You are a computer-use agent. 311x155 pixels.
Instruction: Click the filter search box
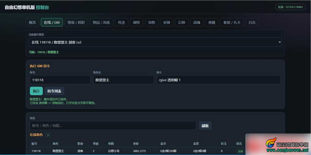point(113,126)
